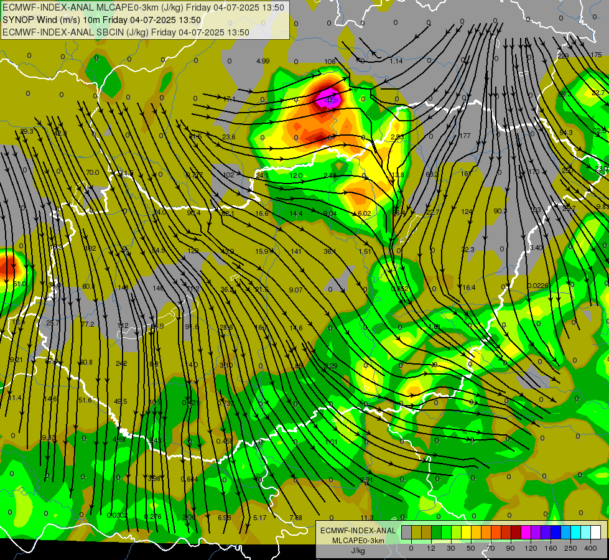This screenshot has height=560, width=609.
Task: Click the '0.644' value on the map
Action: pyautogui.click(x=190, y=478)
